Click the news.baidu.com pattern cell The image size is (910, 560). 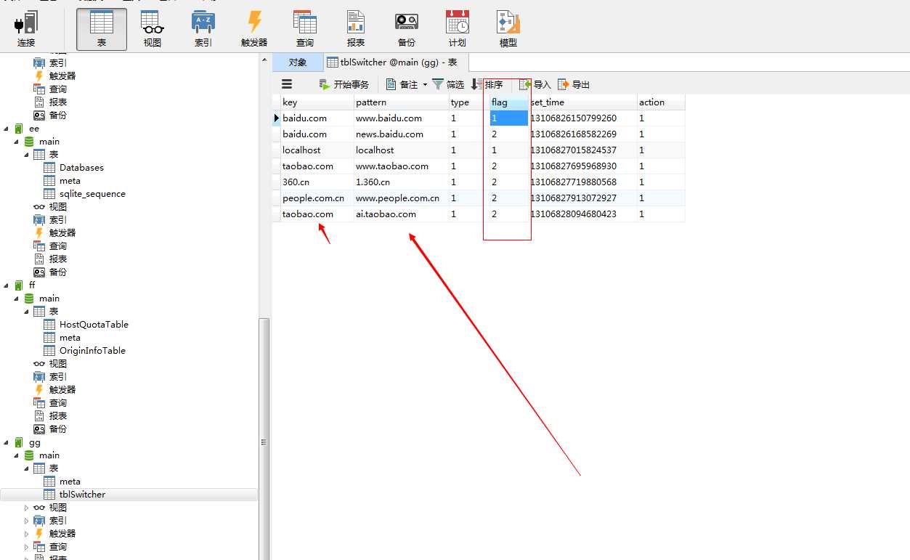402,134
